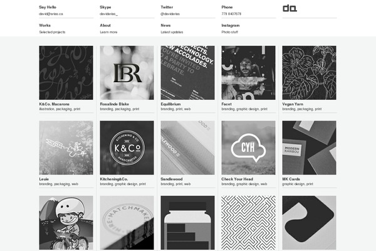This screenshot has height=251, width=376.
Task: Open the Rosalinde Blake BR logo thumbnail
Action: click(127, 73)
